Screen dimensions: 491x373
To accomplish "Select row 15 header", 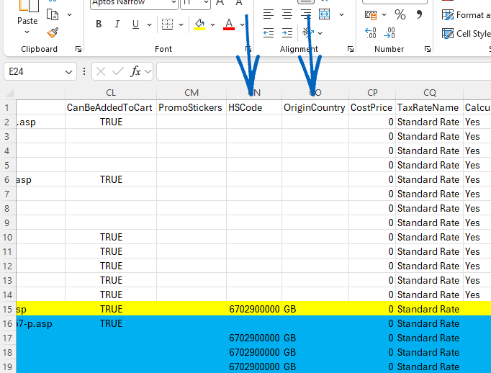I will 7,309.
